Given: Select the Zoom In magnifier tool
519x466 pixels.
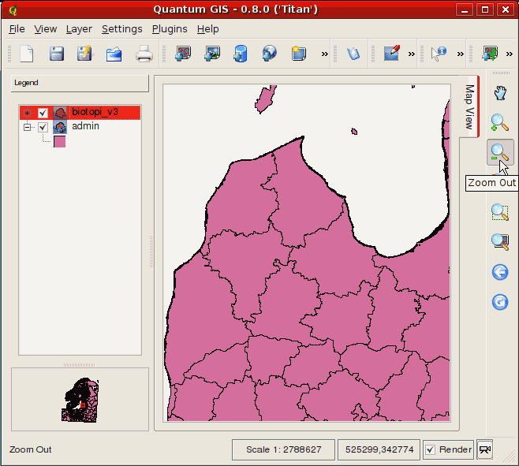Looking at the screenshot, I should pos(500,123).
